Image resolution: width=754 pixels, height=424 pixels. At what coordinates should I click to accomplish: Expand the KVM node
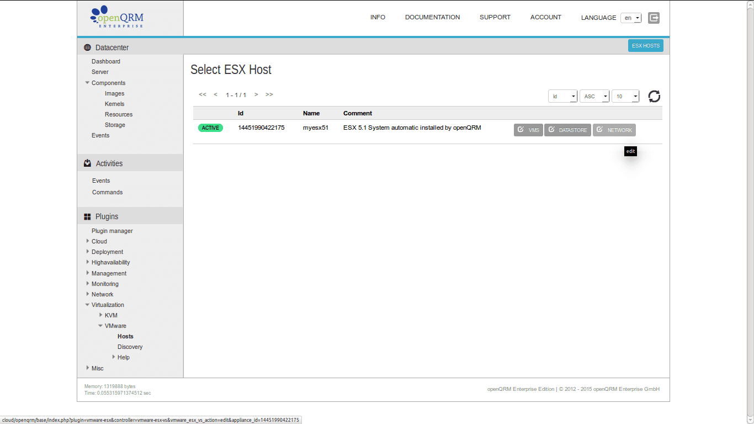pos(100,315)
